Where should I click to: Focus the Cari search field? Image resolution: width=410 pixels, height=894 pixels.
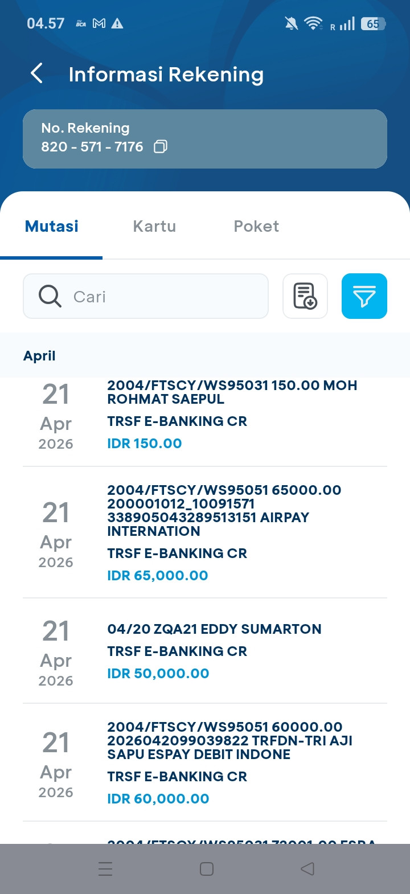[x=165, y=296]
